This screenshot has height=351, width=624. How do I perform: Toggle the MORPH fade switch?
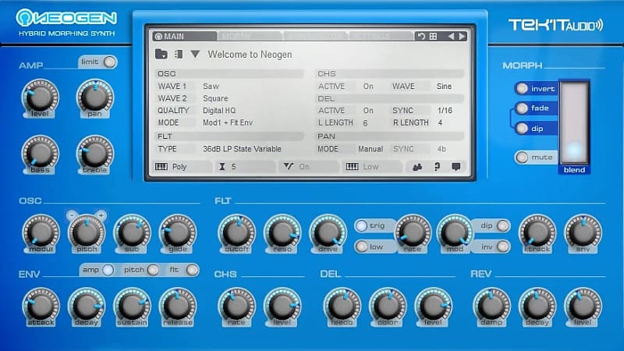pyautogui.click(x=522, y=108)
